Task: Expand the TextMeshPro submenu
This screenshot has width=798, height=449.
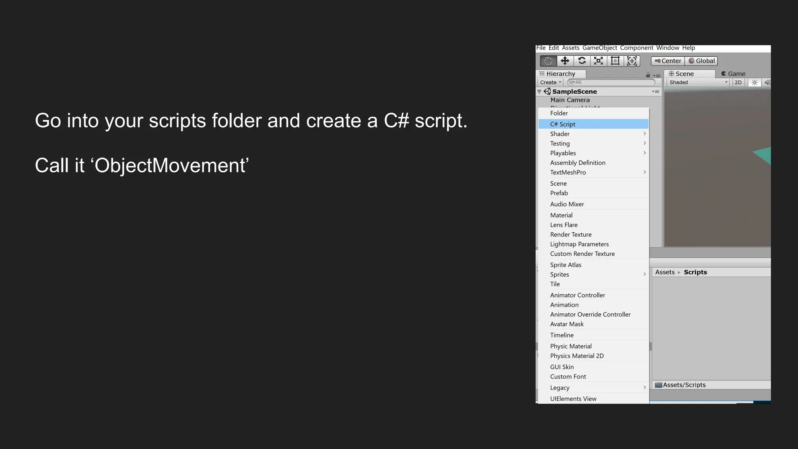Action: pos(593,172)
